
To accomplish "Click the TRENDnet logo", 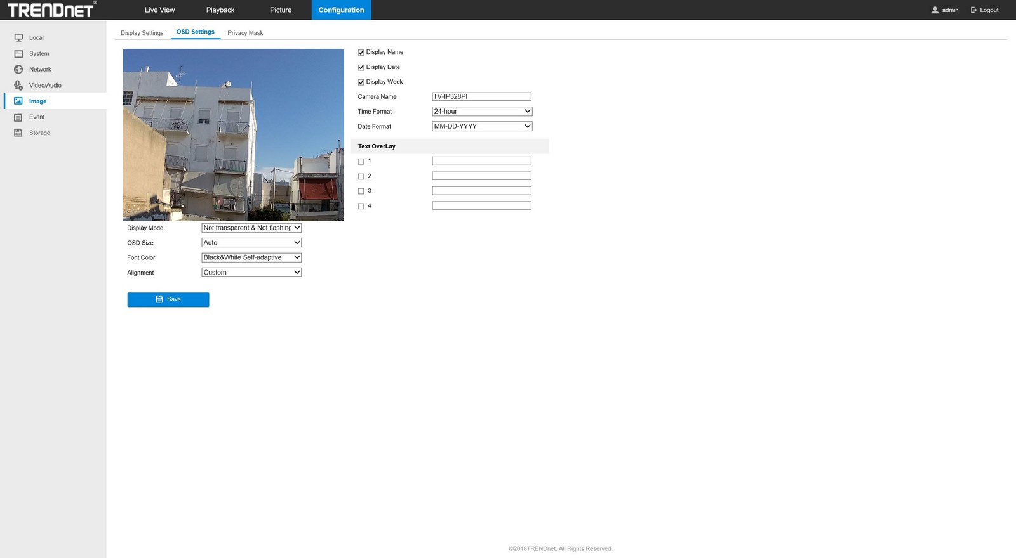I will pyautogui.click(x=51, y=10).
